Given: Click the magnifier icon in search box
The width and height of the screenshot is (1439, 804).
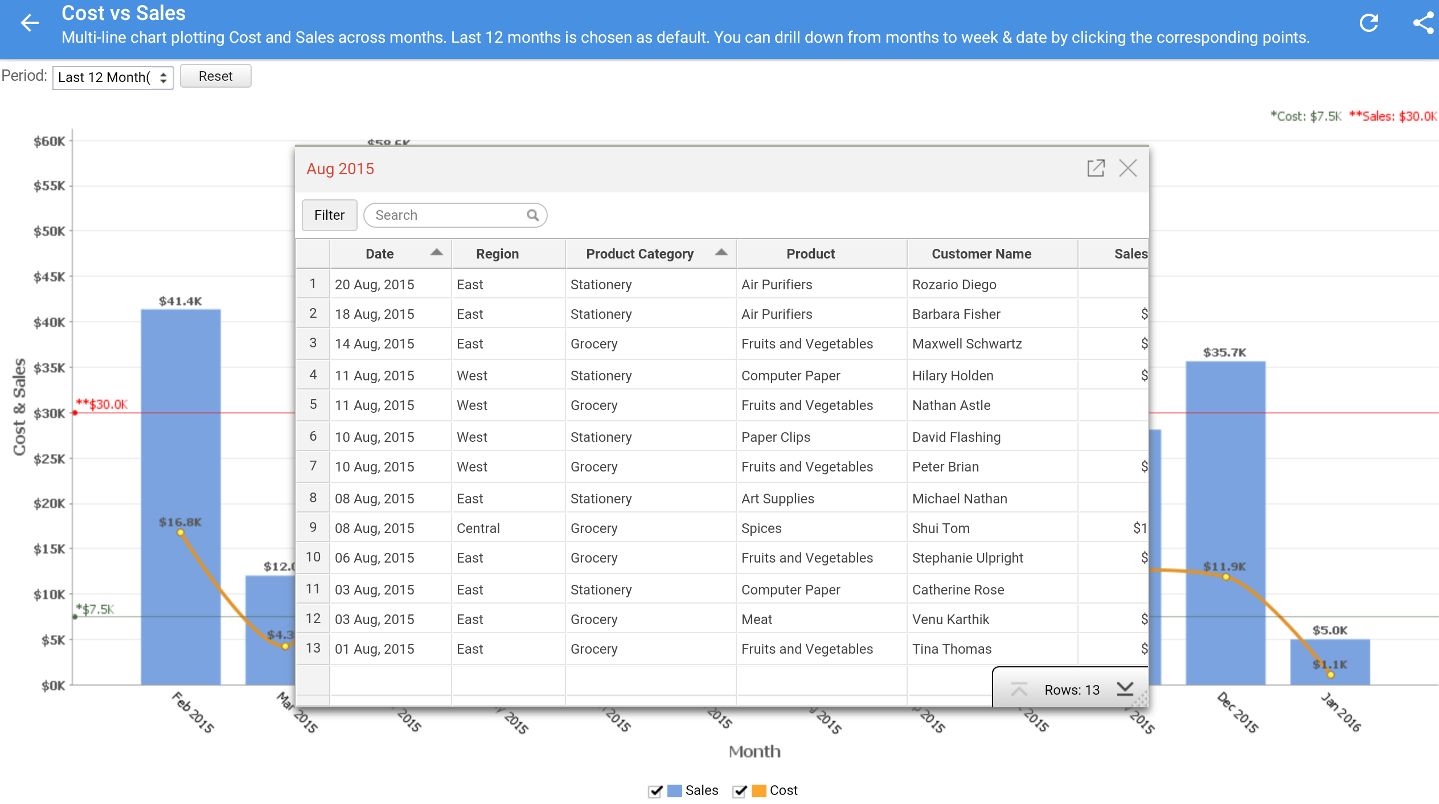Looking at the screenshot, I should [532, 215].
